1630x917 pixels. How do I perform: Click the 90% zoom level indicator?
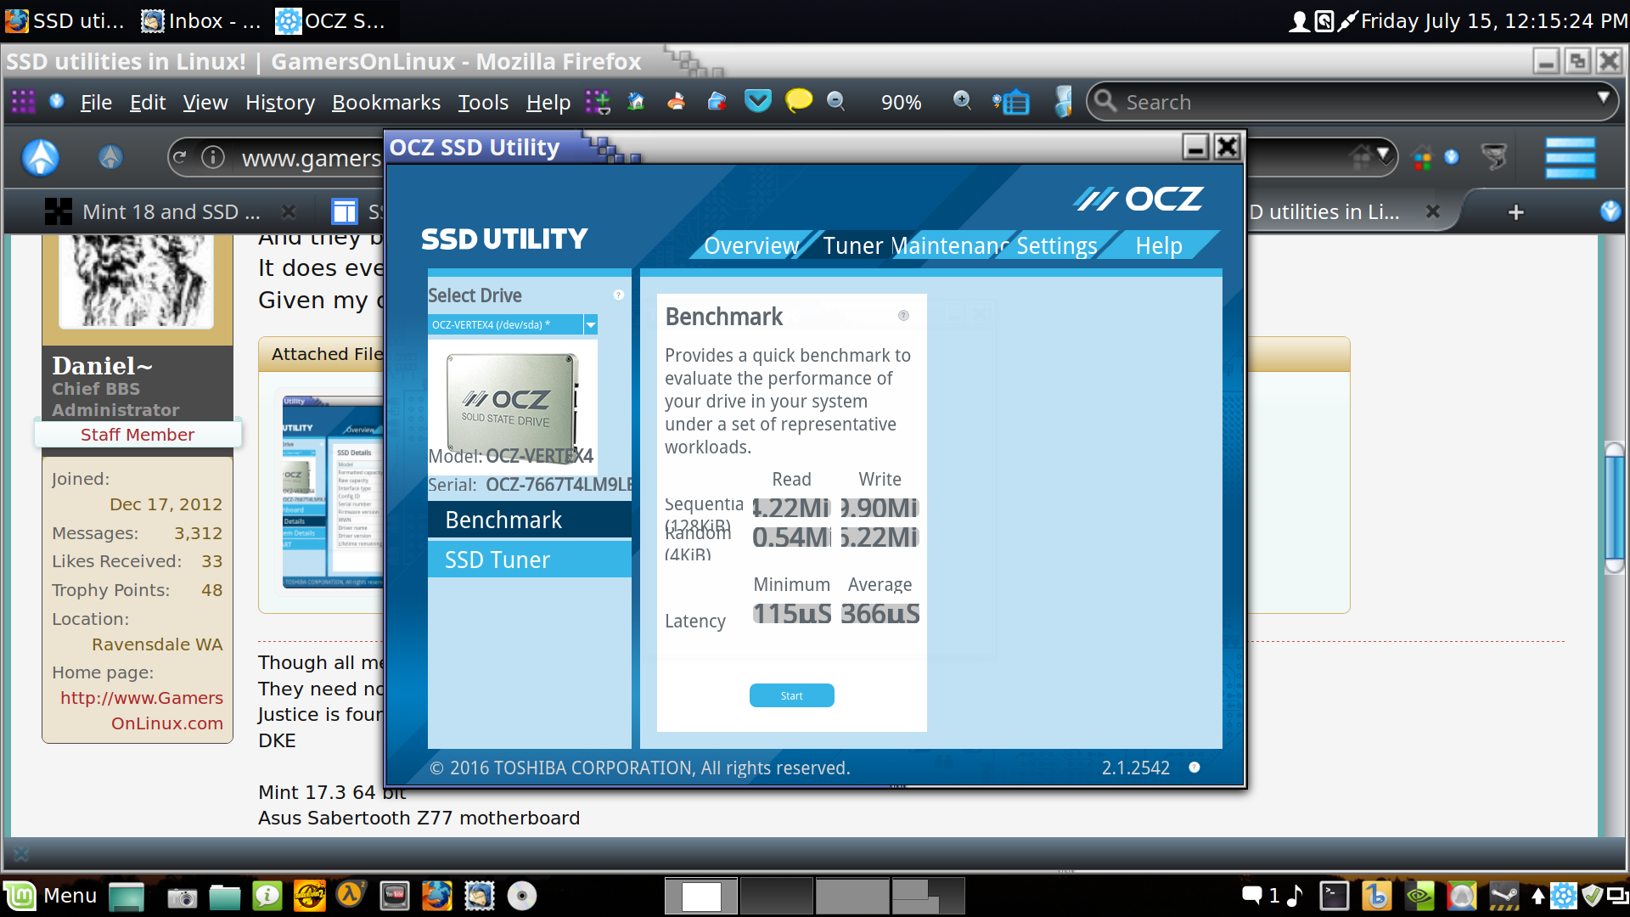(901, 103)
